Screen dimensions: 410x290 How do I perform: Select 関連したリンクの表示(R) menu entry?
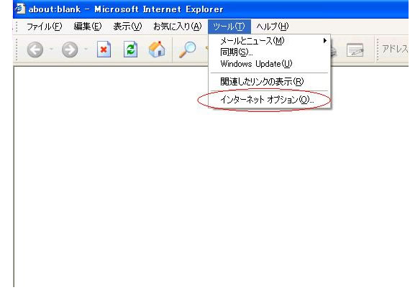(269, 82)
